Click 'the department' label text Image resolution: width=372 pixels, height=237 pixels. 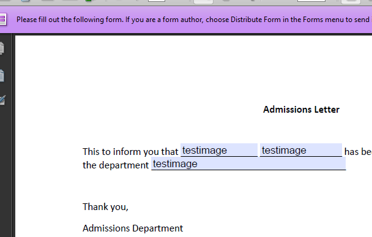pos(116,165)
